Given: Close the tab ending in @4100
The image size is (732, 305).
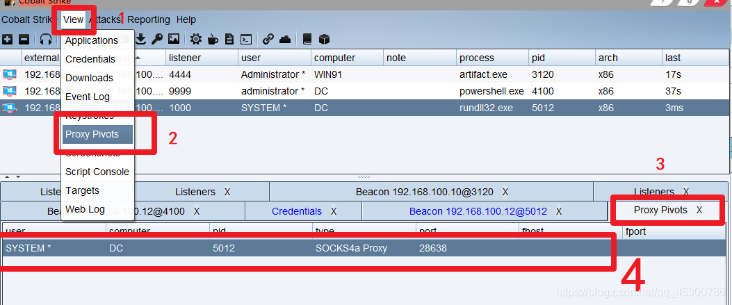Looking at the screenshot, I should [x=197, y=211].
